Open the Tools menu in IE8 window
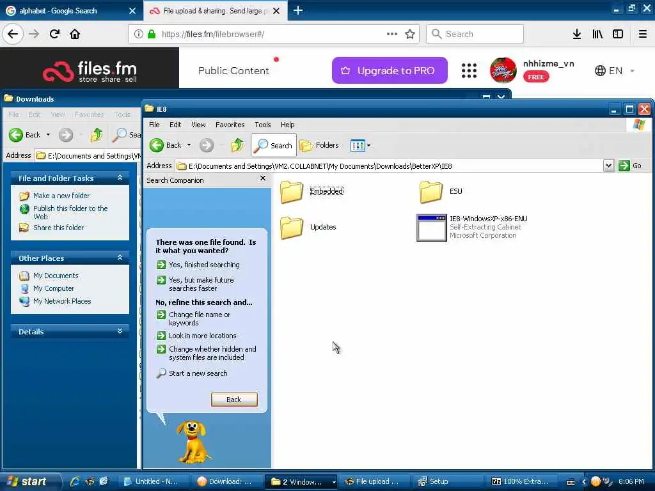Image resolution: width=655 pixels, height=491 pixels. (x=263, y=125)
